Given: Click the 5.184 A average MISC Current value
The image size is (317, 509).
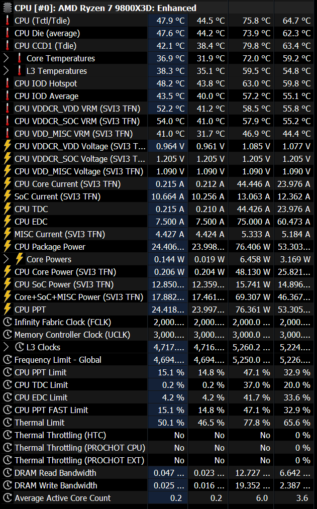Looking at the screenshot, I should pyautogui.click(x=296, y=234).
